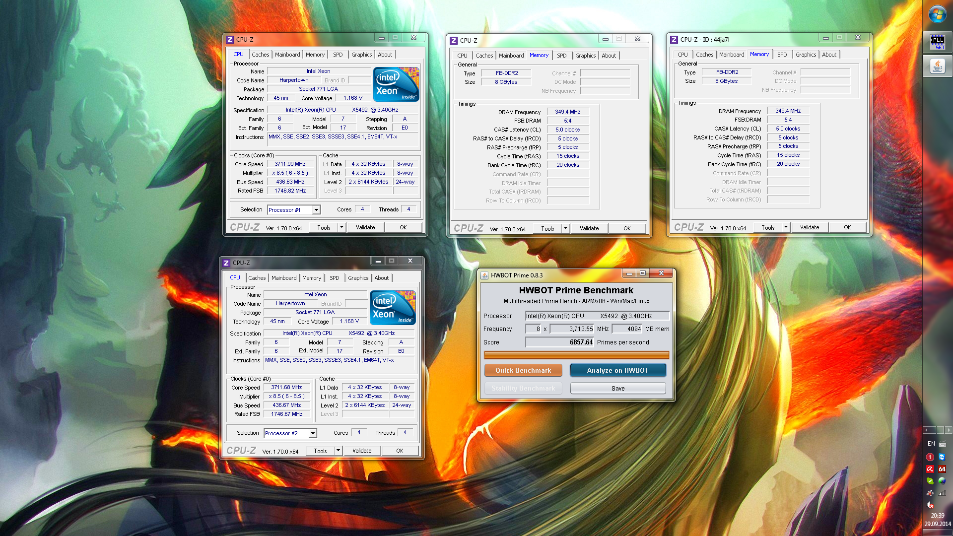This screenshot has height=536, width=953.
Task: Open Graphics tab in CPU-Z ID 44ja7l
Action: coord(806,55)
